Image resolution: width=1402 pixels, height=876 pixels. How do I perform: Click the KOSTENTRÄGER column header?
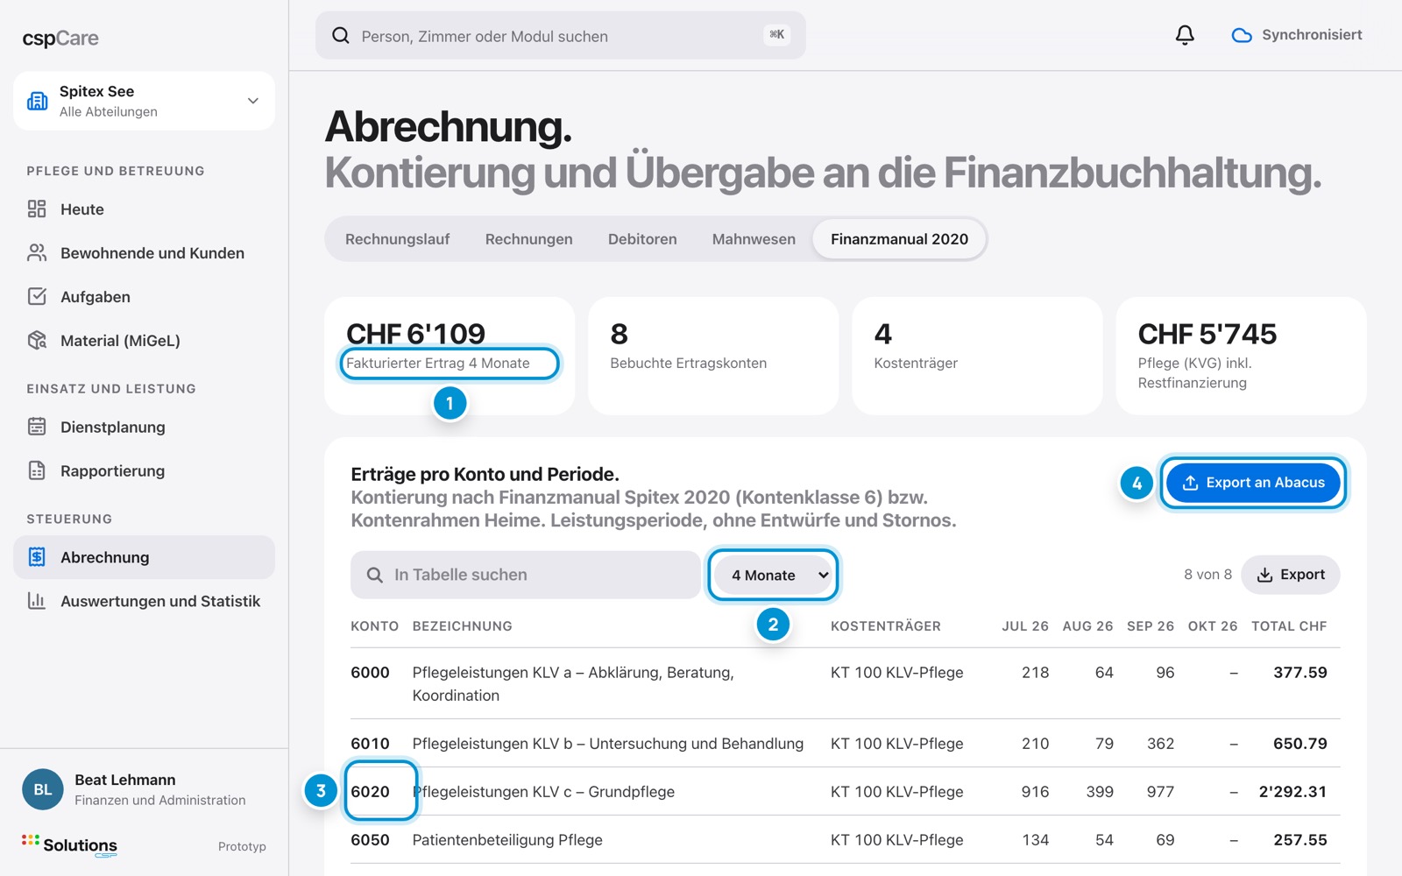886,626
